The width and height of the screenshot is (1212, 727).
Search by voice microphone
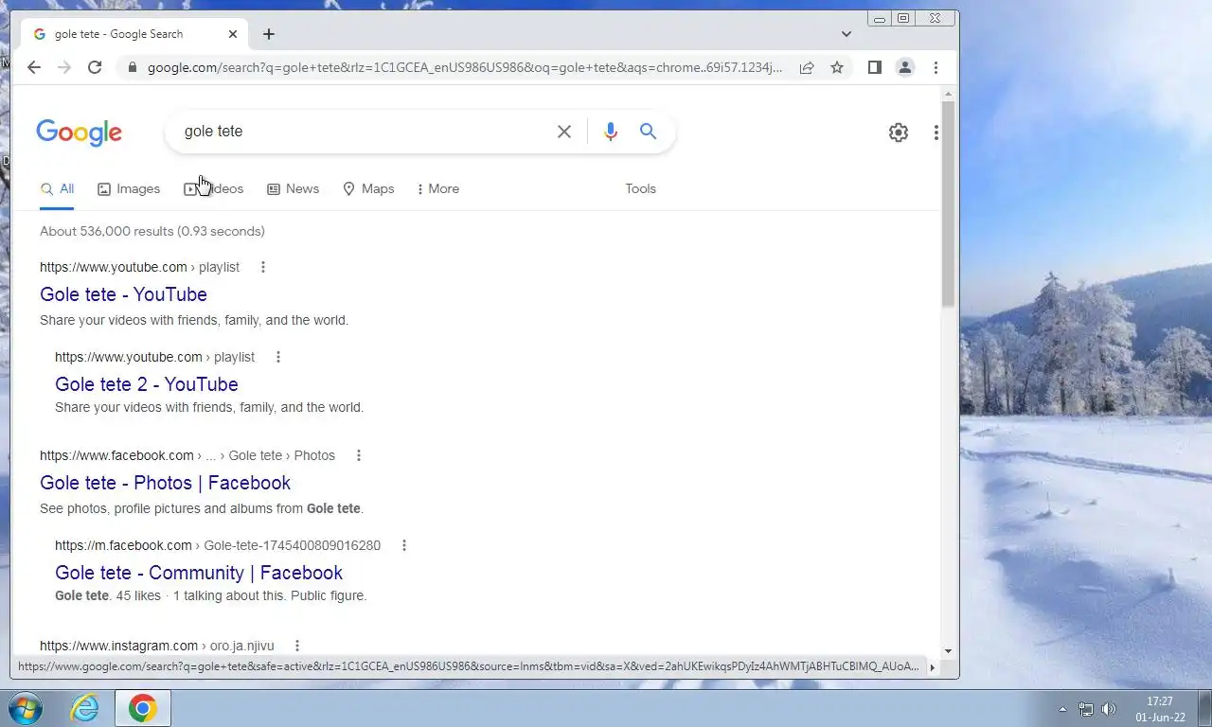[611, 132]
